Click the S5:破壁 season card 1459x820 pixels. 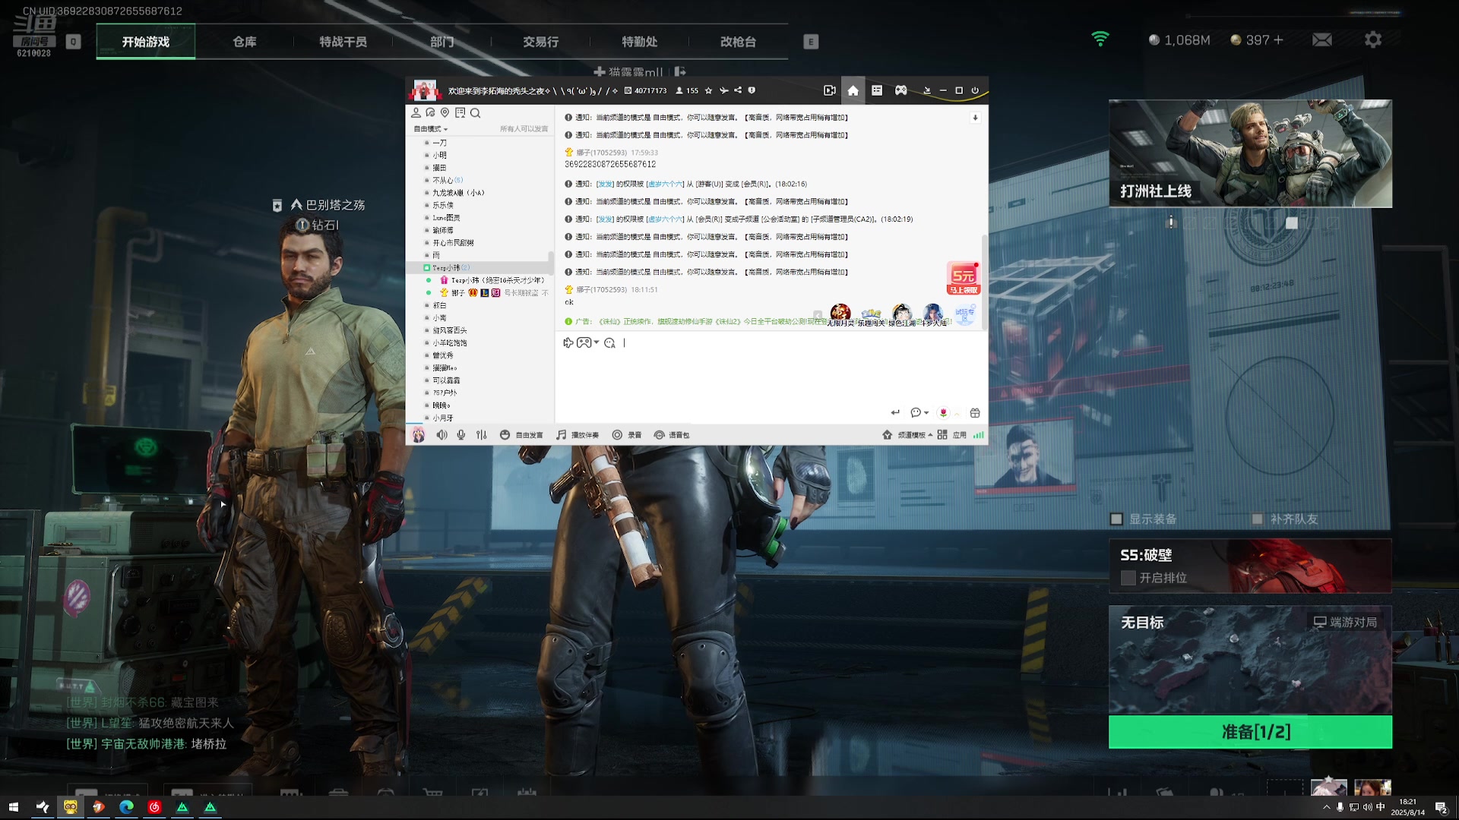1250,566
